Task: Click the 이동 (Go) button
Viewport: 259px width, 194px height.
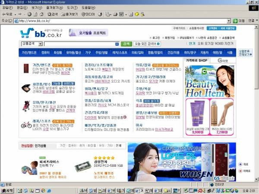Action: [239, 21]
